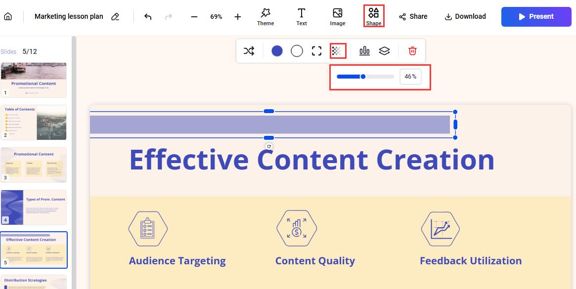Open Distribution Strategies slide thumbnail
This screenshot has width=576, height=289.
34,282
